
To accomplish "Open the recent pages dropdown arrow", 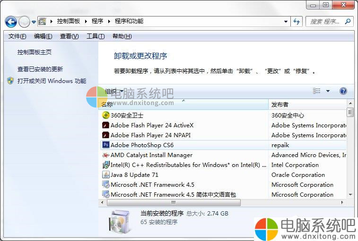I will 34,22.
